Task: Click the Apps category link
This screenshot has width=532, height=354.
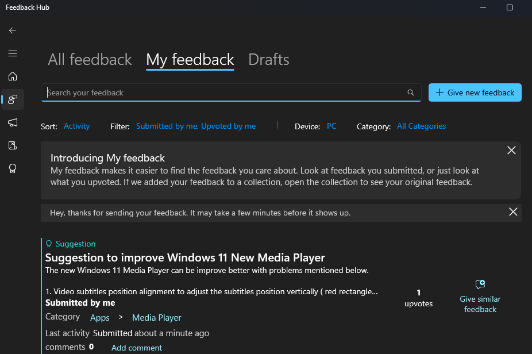Action: pyautogui.click(x=100, y=318)
